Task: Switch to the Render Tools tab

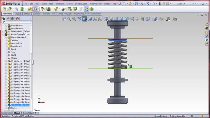Action: pyautogui.click(x=49, y=14)
